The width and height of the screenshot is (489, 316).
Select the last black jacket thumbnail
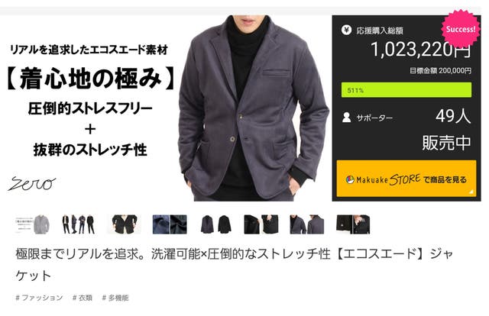[353, 224]
